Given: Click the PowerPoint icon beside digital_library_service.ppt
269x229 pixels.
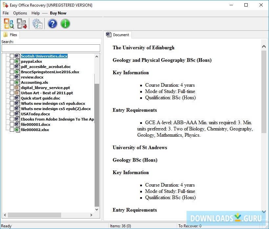Looking at the screenshot, I should [x=17, y=87].
